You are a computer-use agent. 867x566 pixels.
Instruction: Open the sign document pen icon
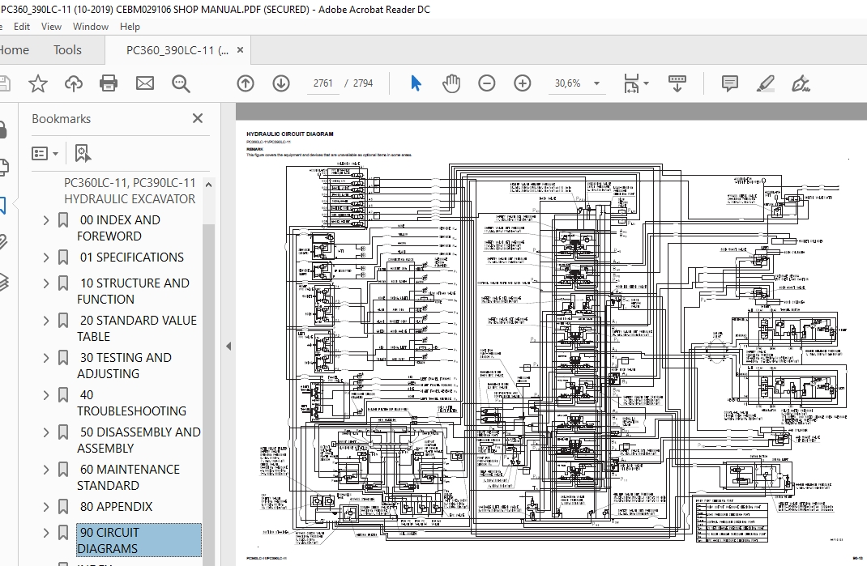(x=801, y=83)
